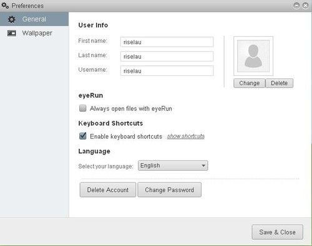
Task: Click the Wallpaper icon in sidebar
Action: [12, 33]
